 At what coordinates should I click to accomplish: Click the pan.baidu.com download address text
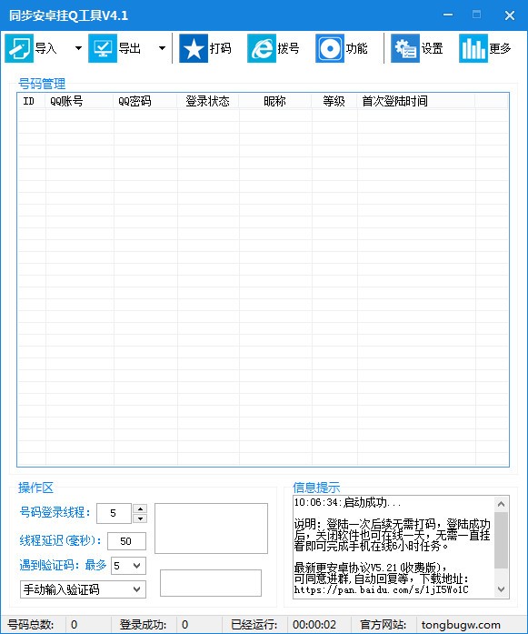(381, 590)
